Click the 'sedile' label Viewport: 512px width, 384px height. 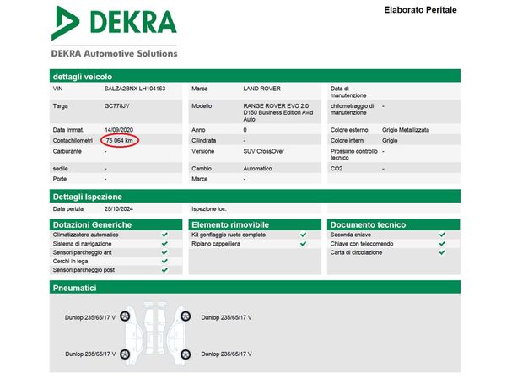(60, 169)
